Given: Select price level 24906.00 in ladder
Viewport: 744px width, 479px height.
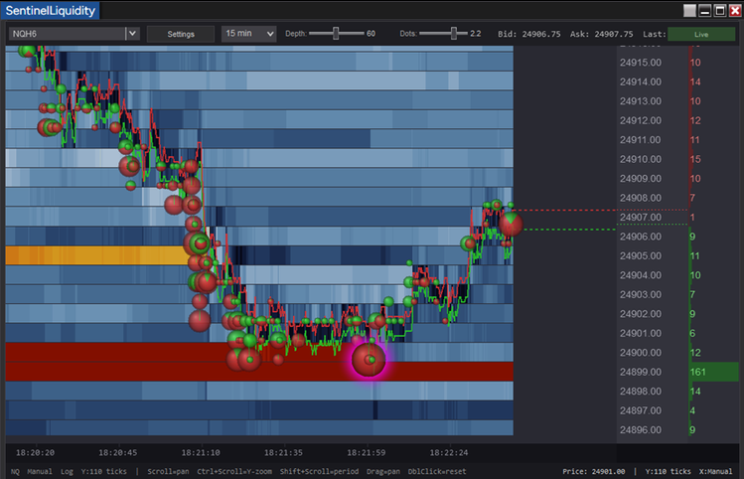Looking at the screenshot, I should click(640, 237).
